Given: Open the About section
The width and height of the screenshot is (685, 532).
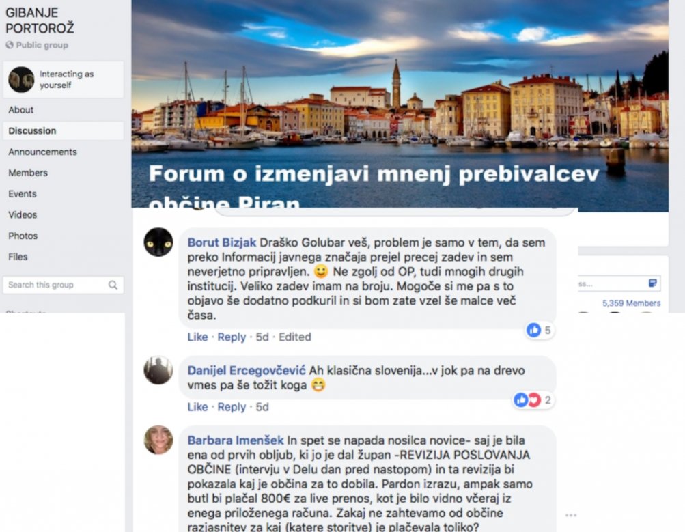Looking at the screenshot, I should point(20,110).
